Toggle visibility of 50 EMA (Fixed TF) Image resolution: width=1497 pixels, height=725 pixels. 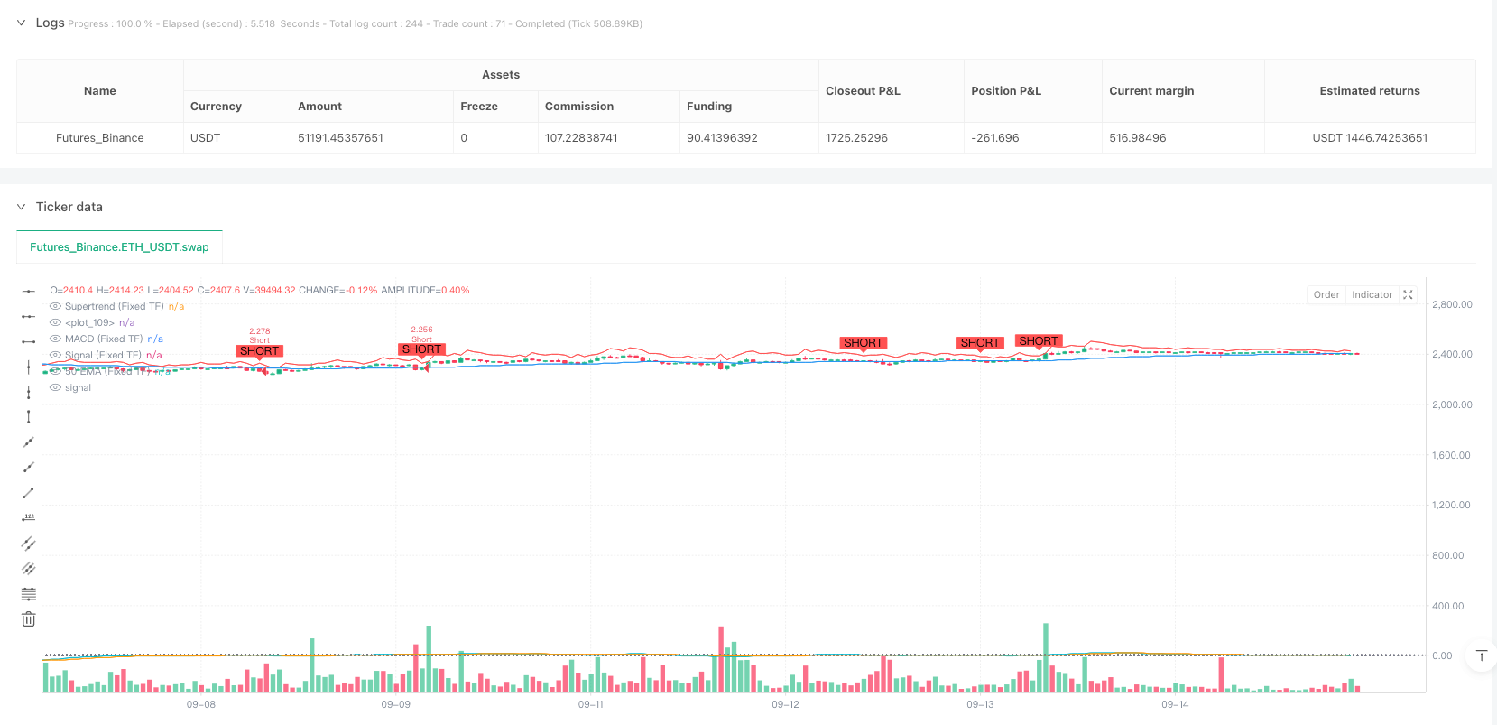[x=55, y=371]
